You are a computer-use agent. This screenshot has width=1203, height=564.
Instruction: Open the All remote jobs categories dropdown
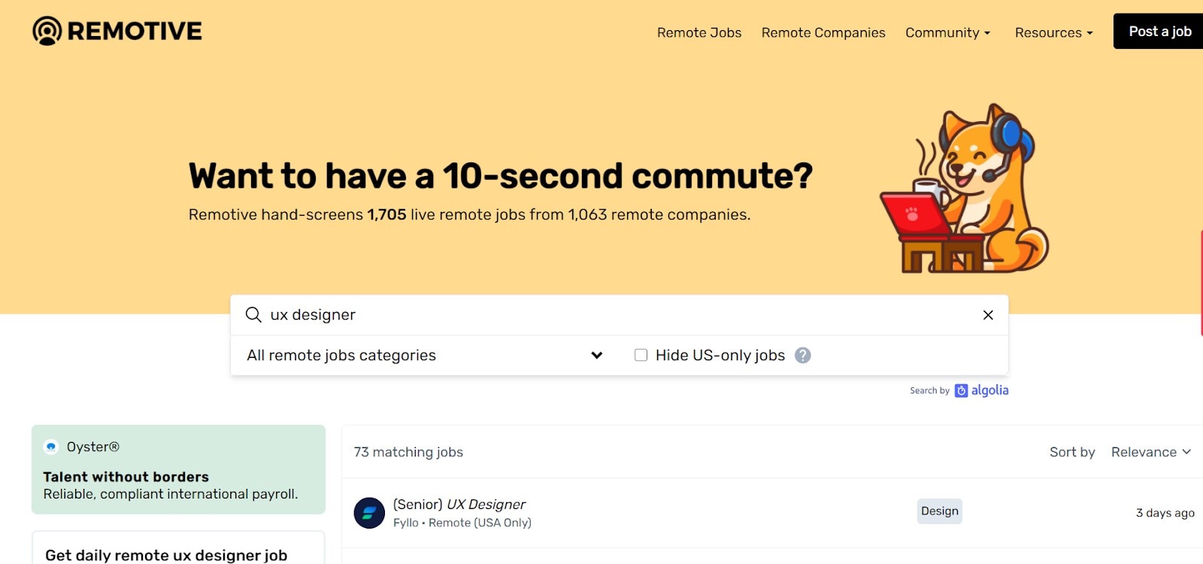[425, 355]
